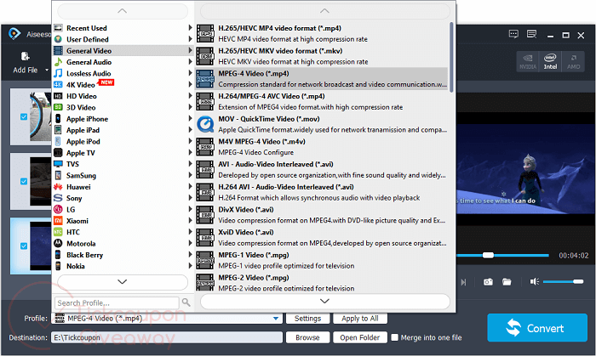
Task: Click the Add File icon
Action: pyautogui.click(x=25, y=56)
